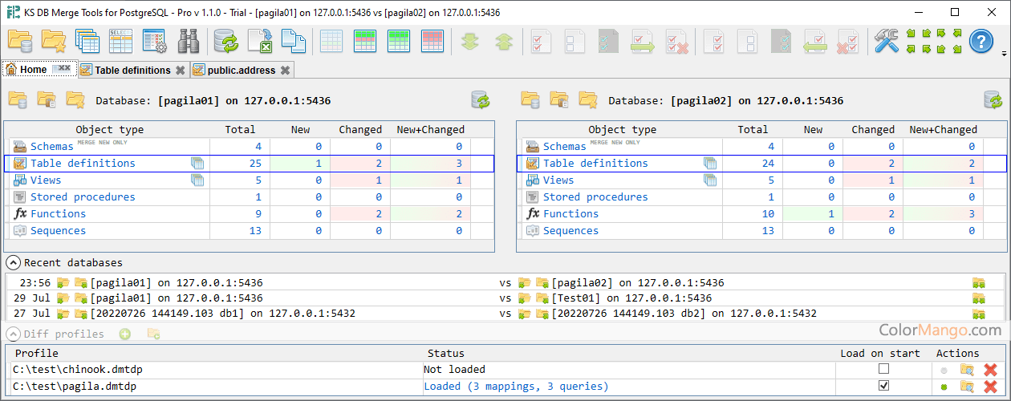Open edit icon for chinook.dmtdp profile
The width and height of the screenshot is (1011, 401).
[x=967, y=370]
